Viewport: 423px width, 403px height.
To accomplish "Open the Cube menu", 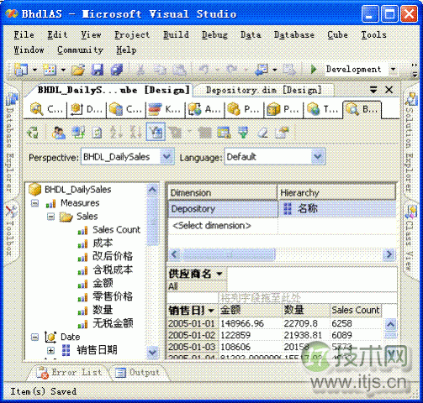I will (337, 35).
